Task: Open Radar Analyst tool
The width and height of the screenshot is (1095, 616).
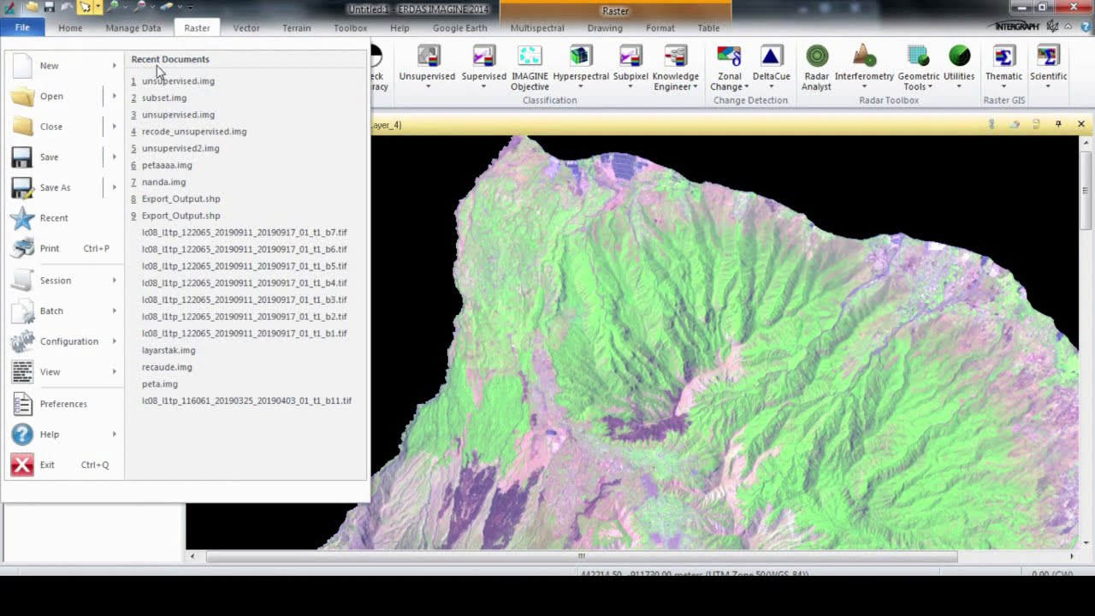Action: 816,67
